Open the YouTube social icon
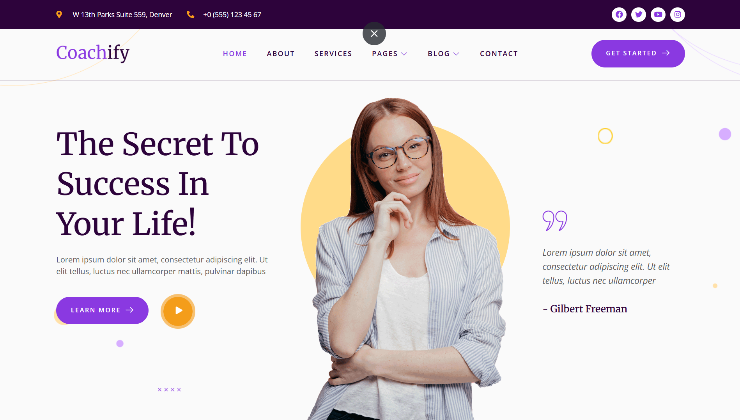Image resolution: width=740 pixels, height=420 pixels. click(x=658, y=14)
